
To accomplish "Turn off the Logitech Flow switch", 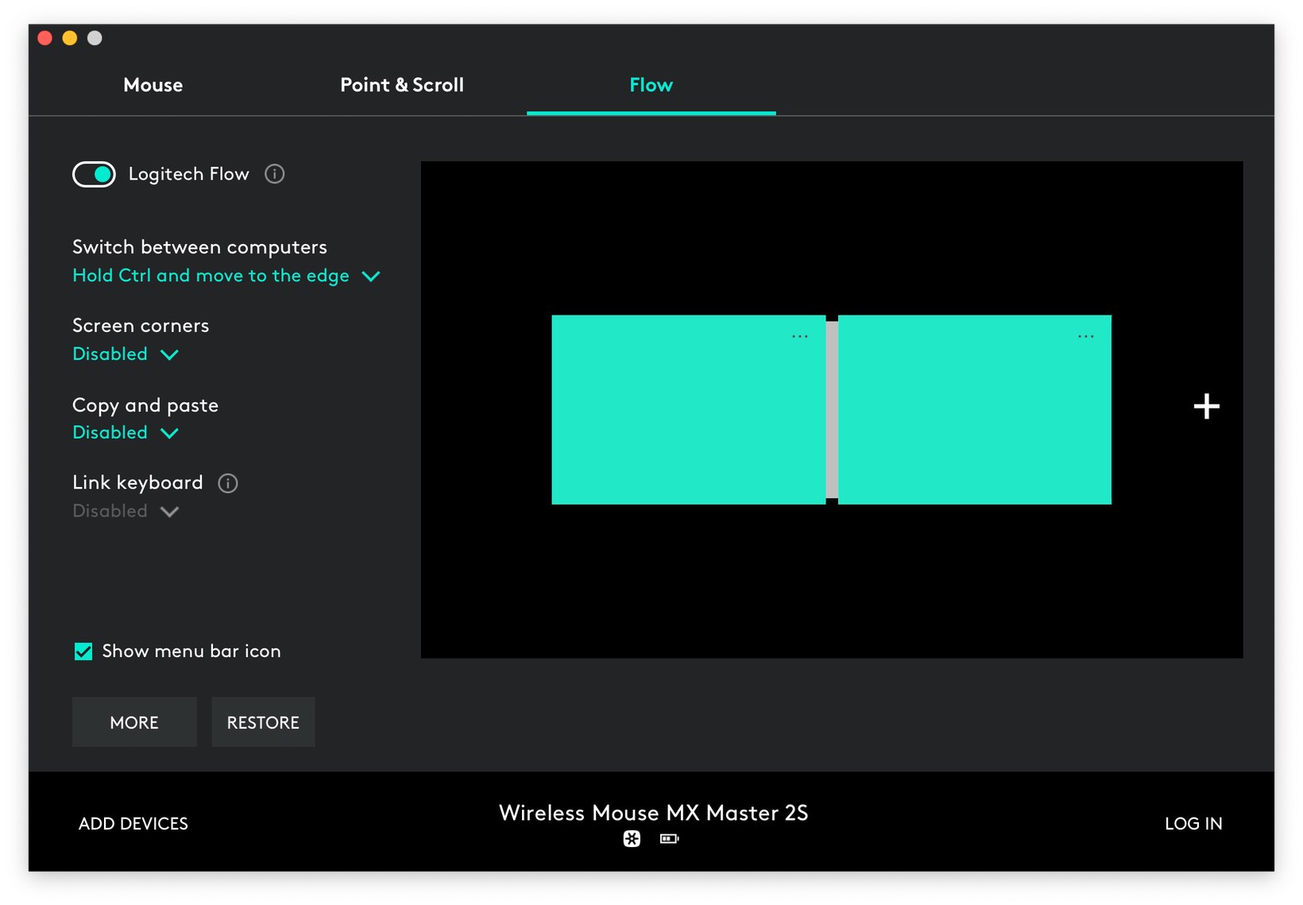I will (x=94, y=174).
